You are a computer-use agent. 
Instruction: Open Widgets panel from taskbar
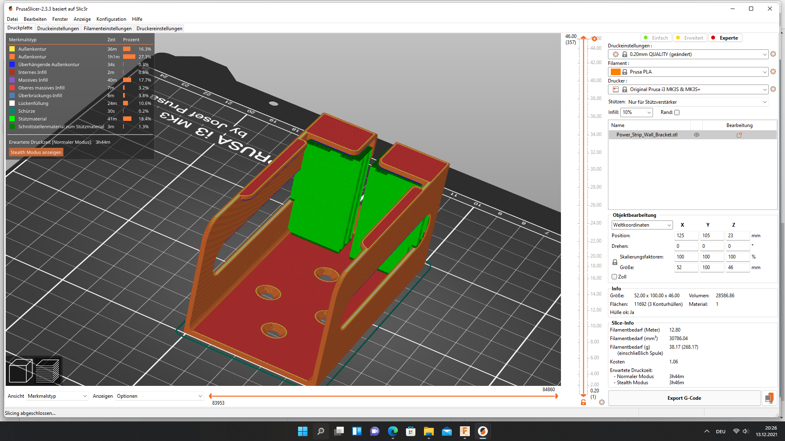[357, 431]
